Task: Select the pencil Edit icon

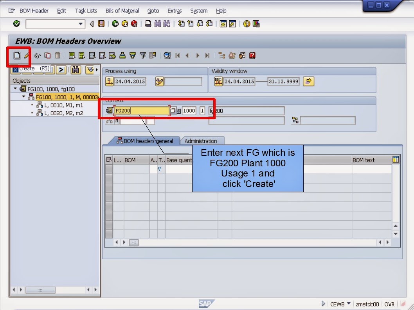Action: point(27,55)
